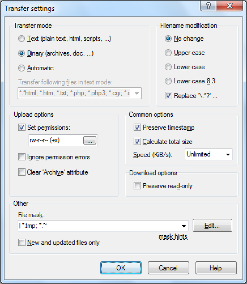Viewport: 247px width, 284px height.
Task: Click into the rw-r--r-- permissions field
Action: (56, 140)
